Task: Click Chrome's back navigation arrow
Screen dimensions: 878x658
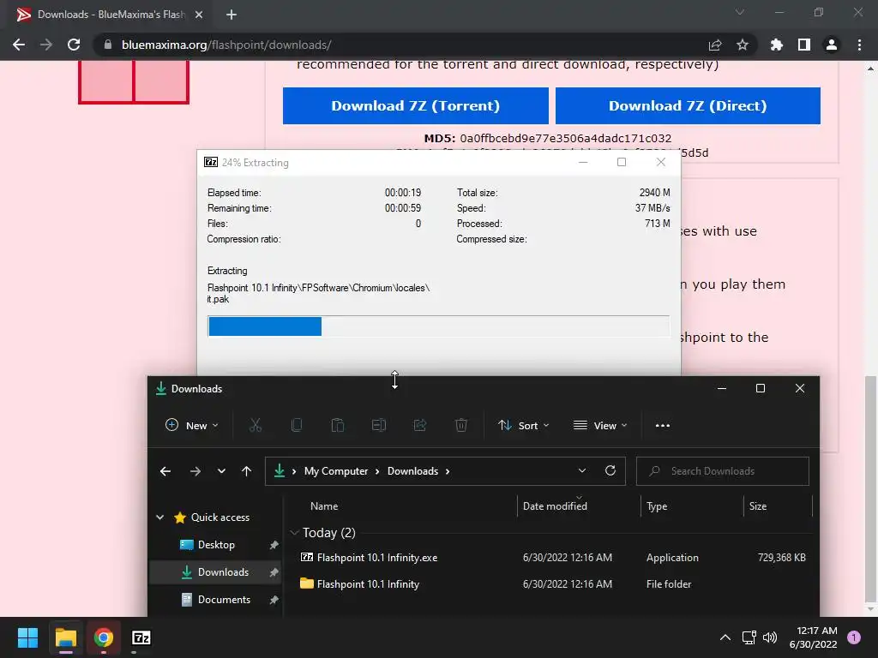Action: (19, 45)
